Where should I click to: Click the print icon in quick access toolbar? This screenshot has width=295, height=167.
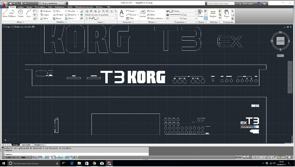25,3
